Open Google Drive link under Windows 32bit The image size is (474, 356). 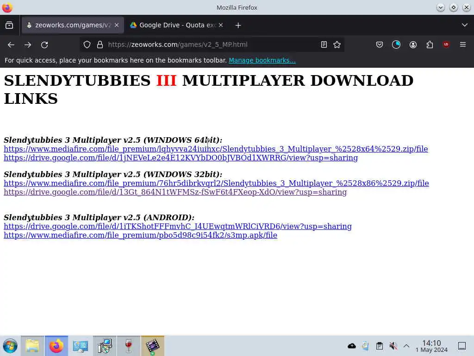175,192
